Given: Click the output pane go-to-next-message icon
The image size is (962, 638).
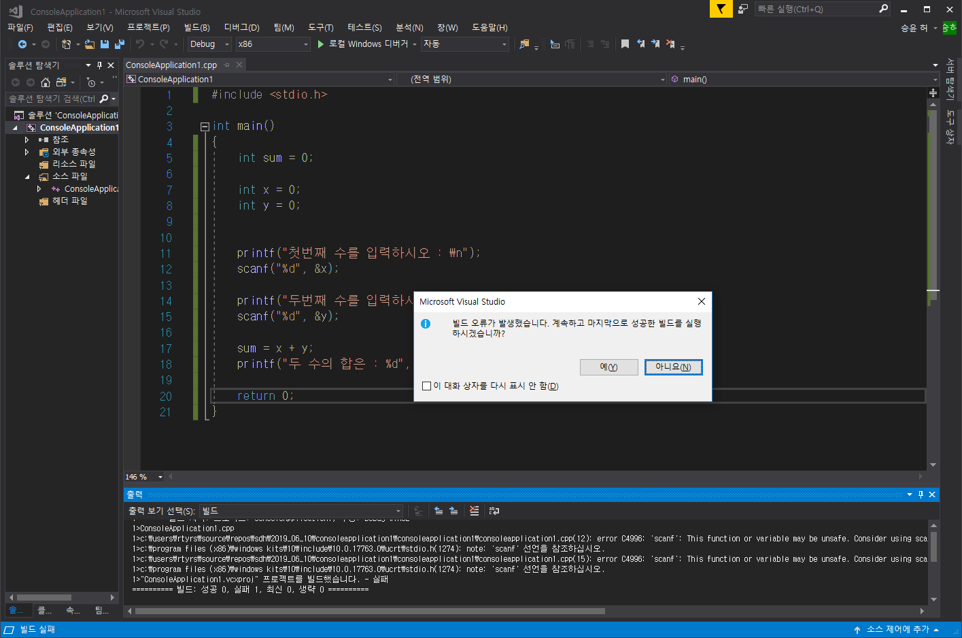Looking at the screenshot, I should pyautogui.click(x=453, y=511).
